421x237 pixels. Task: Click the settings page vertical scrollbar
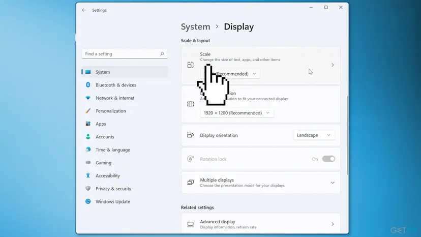[x=347, y=135]
